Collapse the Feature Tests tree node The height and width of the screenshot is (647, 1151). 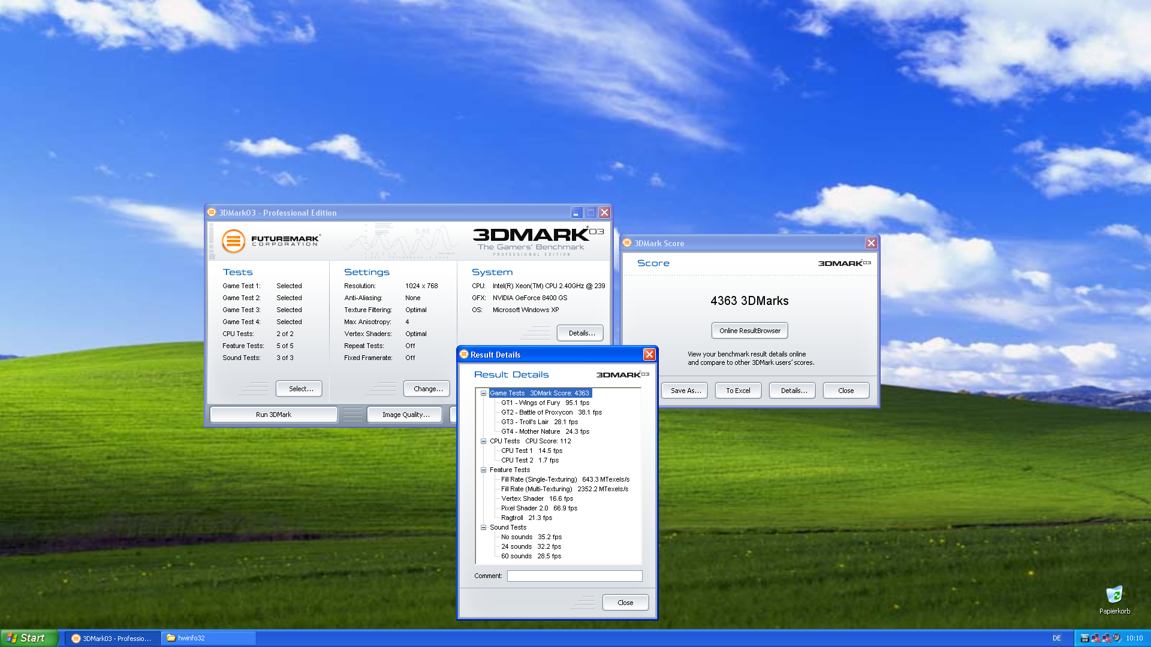(483, 470)
